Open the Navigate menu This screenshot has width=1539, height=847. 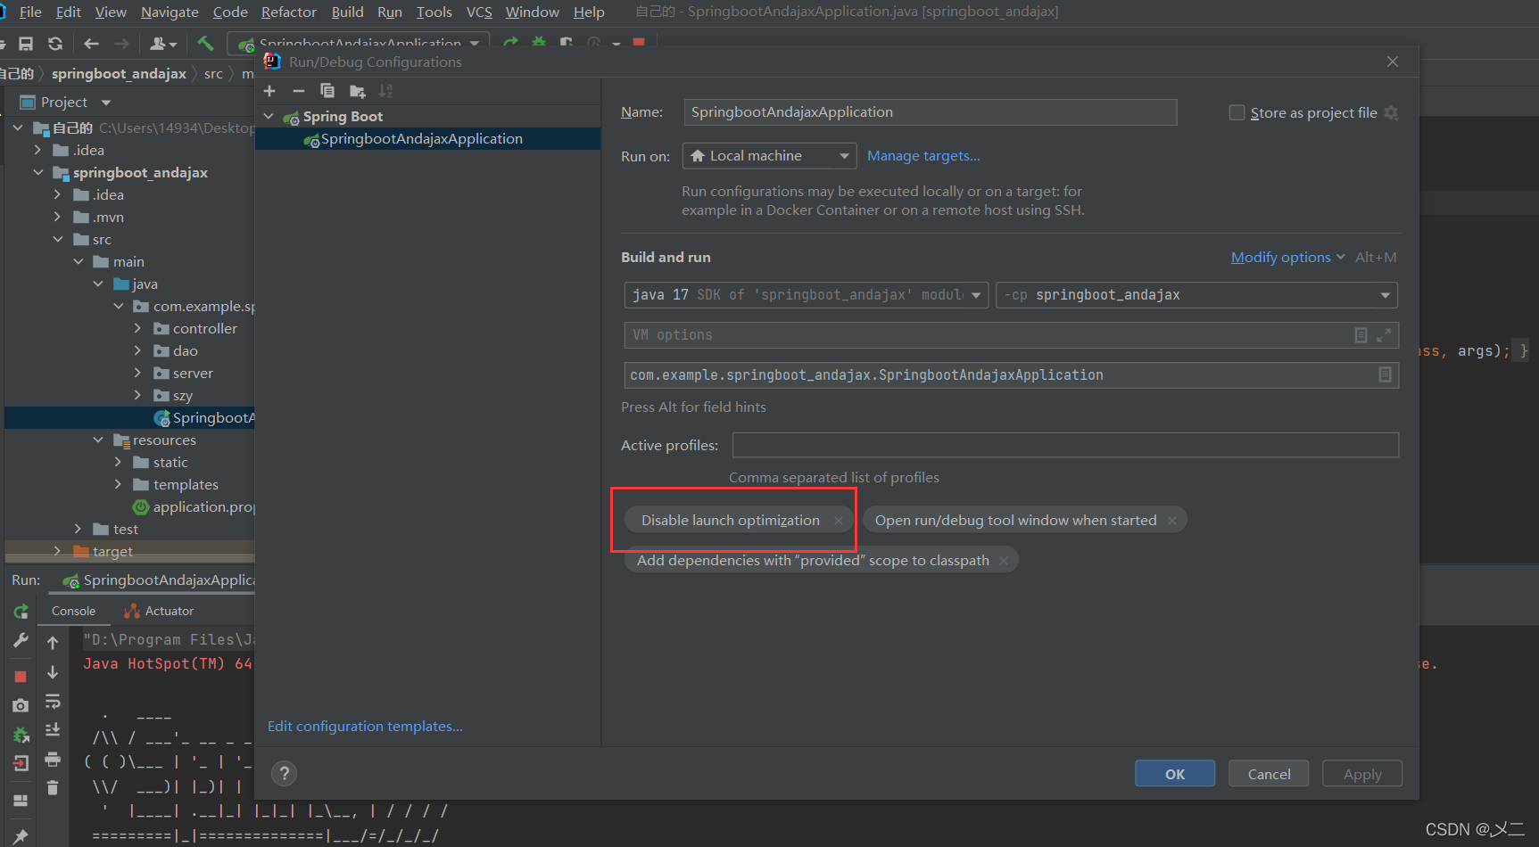pos(170,12)
